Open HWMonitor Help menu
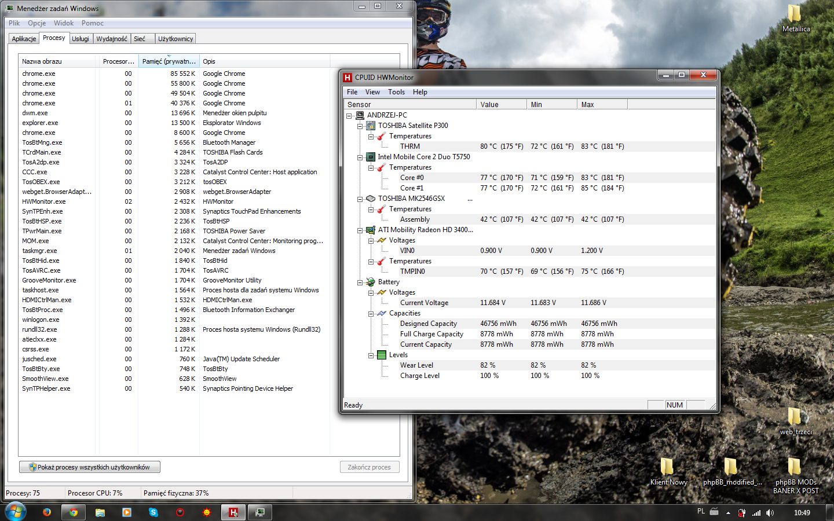Viewport: 834px width, 521px height. click(420, 92)
